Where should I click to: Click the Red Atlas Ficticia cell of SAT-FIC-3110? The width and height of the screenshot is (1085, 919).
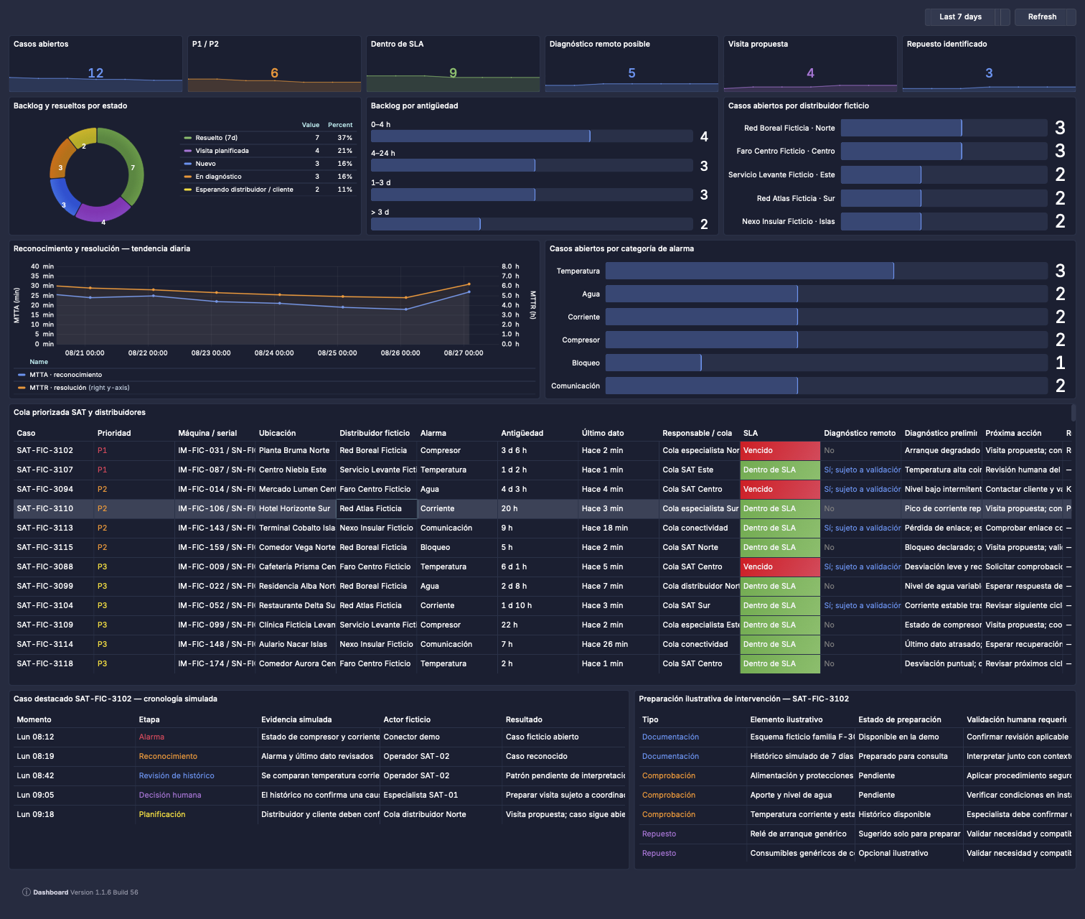(x=377, y=508)
